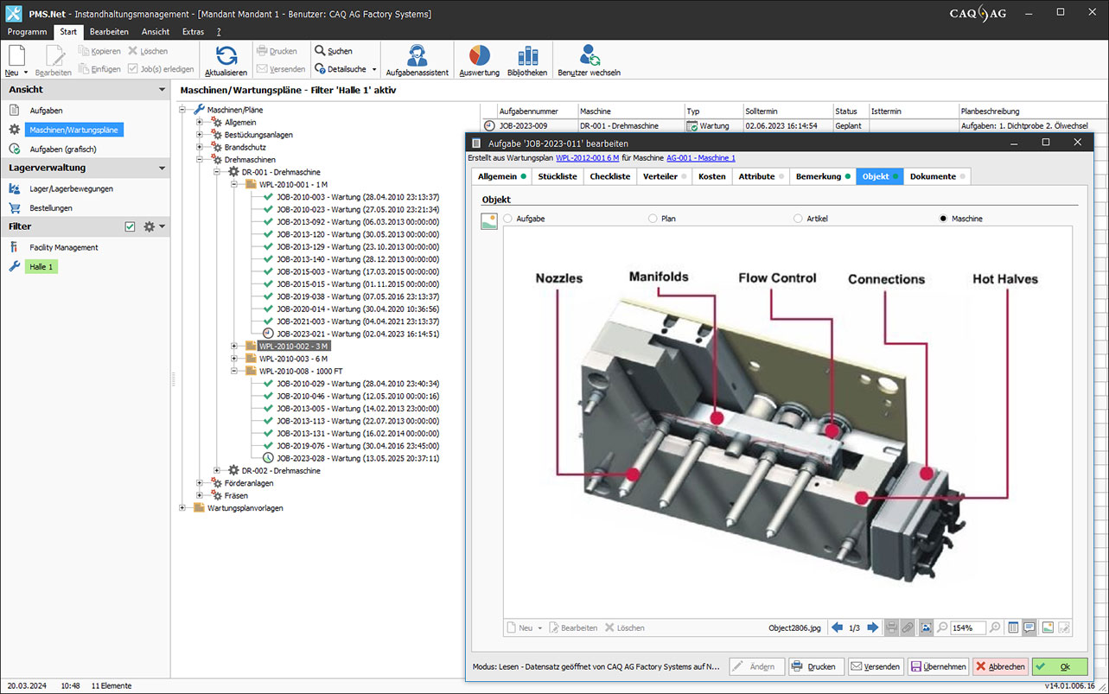Screen dimensions: 1109x694
Task: Collapse the Drehmaschinen tree node
Action: 200,160
